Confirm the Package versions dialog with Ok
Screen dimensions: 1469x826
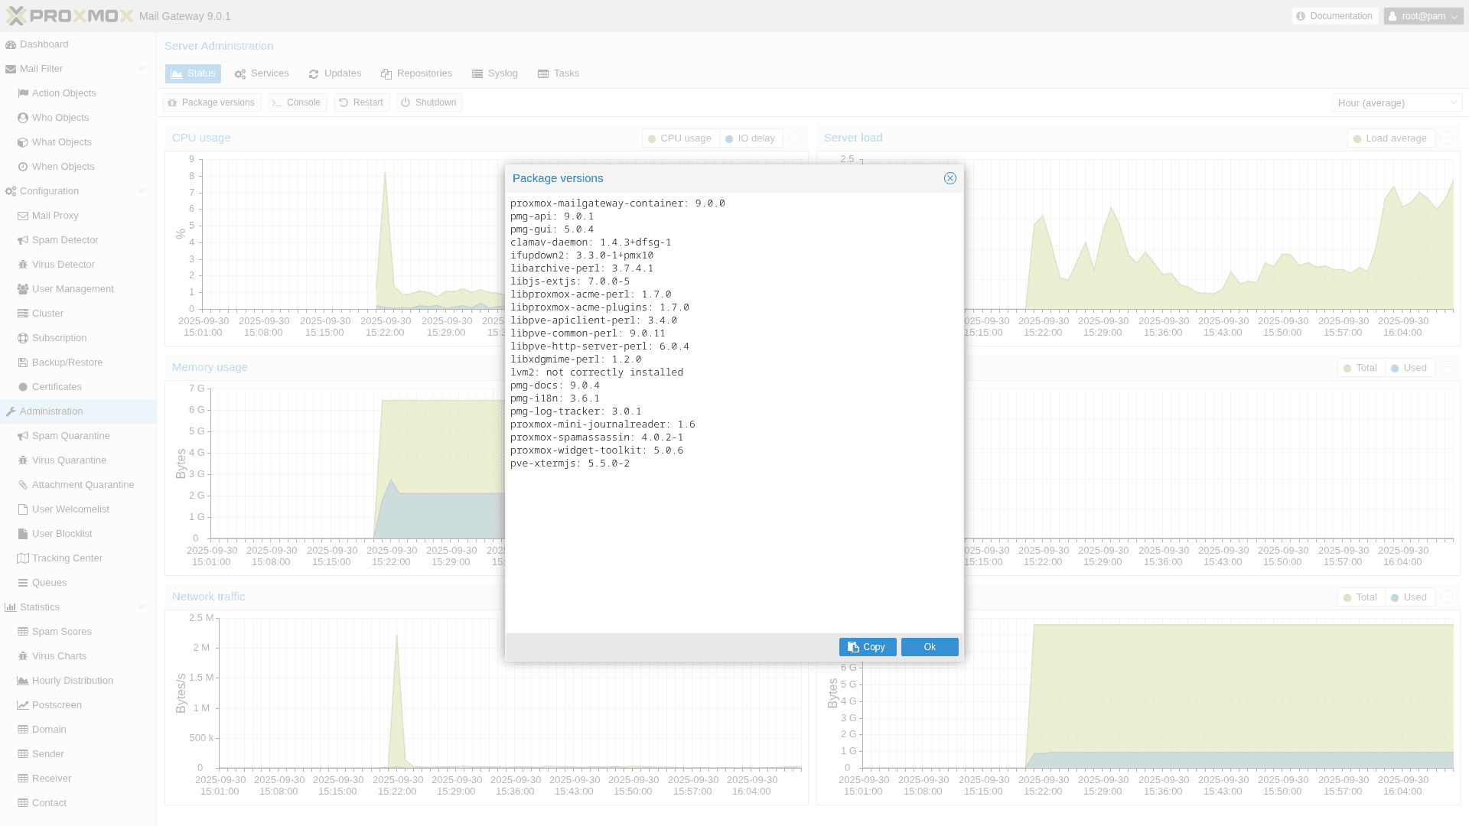coord(929,646)
